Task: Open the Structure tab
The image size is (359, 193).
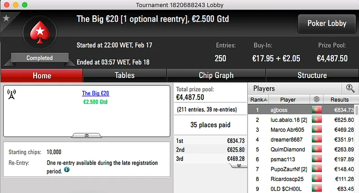Action: click(312, 75)
